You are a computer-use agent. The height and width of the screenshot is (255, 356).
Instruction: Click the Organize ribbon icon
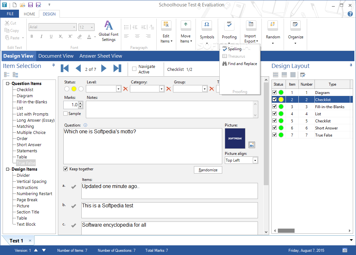(295, 25)
